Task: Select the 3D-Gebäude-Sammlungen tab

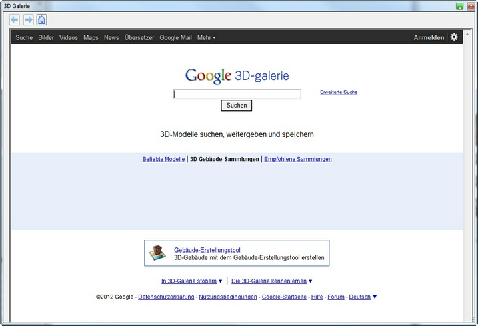Action: click(x=225, y=159)
